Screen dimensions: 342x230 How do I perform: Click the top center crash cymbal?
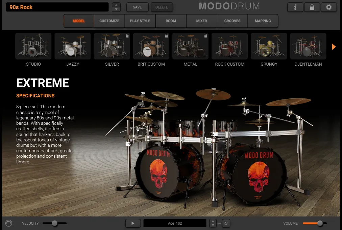click(213, 94)
